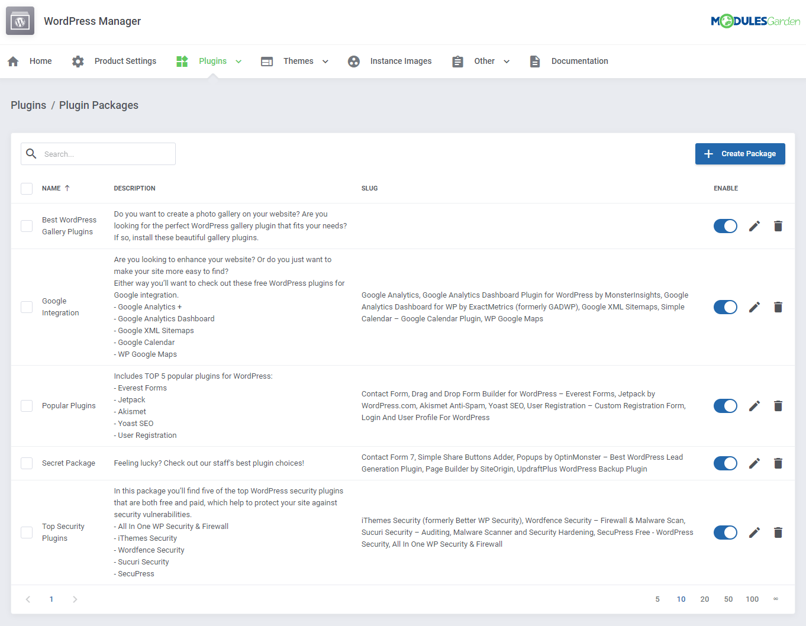806x626 pixels.
Task: Expand the Plugins menu chevron
Action: (238, 61)
